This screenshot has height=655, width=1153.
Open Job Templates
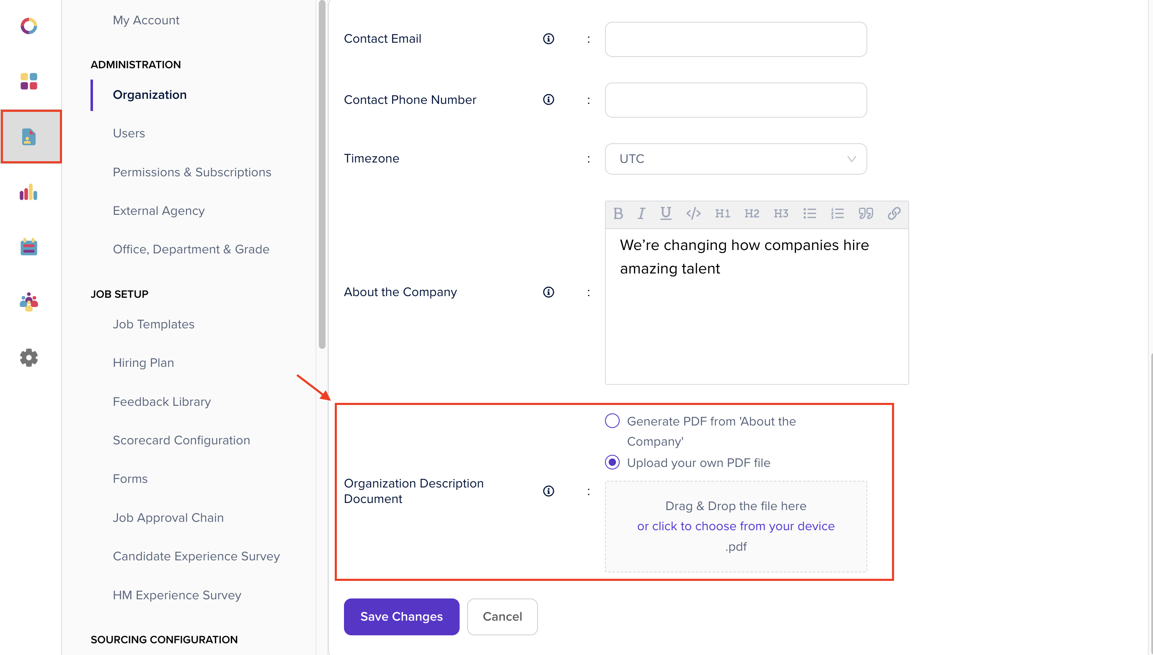click(x=153, y=324)
